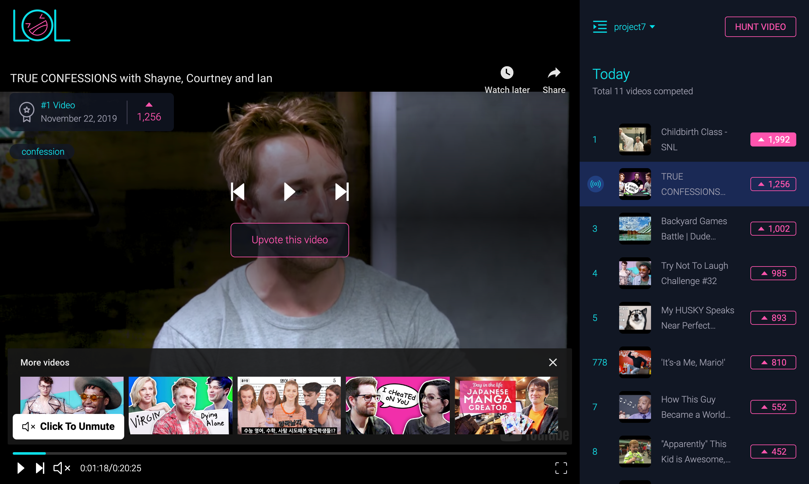Open the Japanese Manga Creator thumbnail
The height and width of the screenshot is (484, 809).
[506, 405]
